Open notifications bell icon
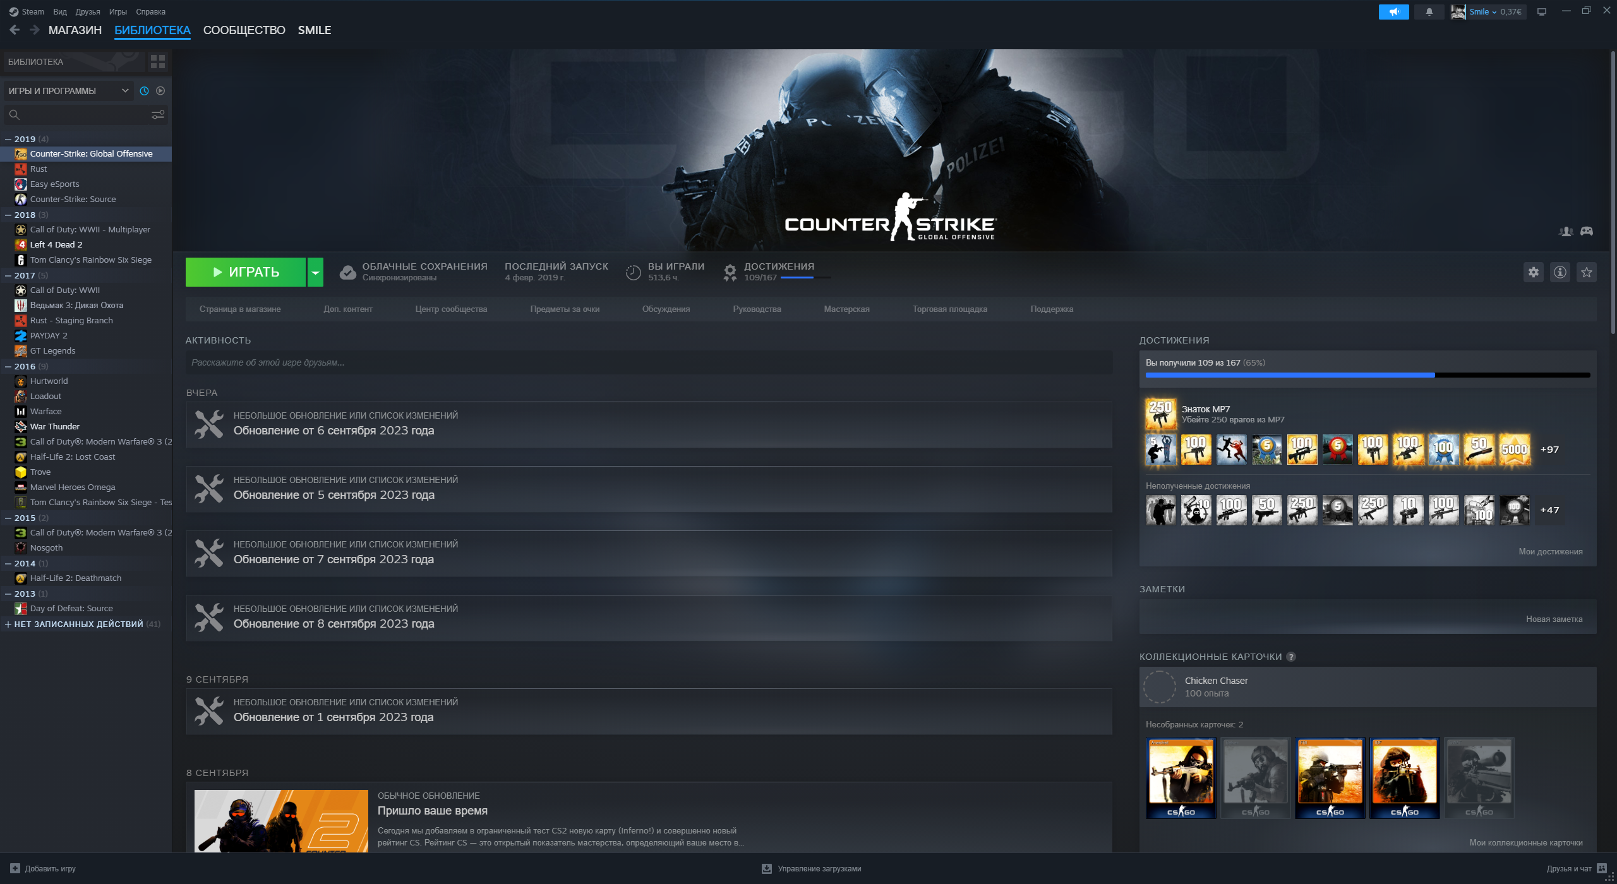Viewport: 1617px width, 884px height. [x=1429, y=11]
